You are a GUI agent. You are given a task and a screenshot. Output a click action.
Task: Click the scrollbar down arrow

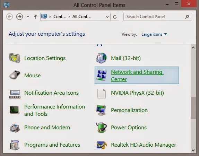[193, 150]
